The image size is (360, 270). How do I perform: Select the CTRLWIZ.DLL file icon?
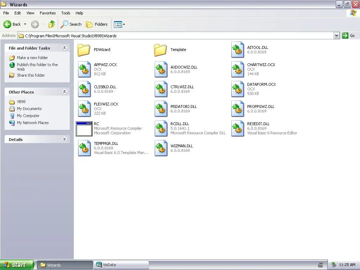tap(161, 89)
